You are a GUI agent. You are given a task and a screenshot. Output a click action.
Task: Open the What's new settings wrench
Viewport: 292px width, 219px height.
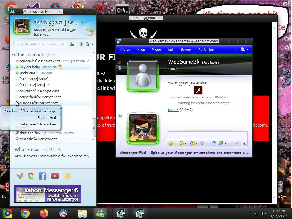59,149
